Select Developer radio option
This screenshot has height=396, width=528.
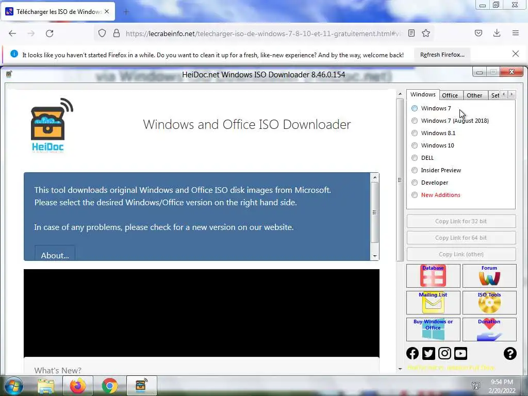[x=430, y=183]
